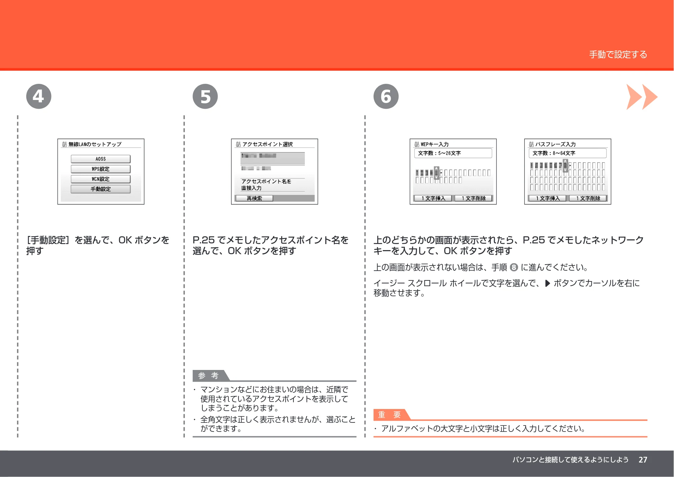Click footer text パソコンと接続して使えるようにしよう
This screenshot has height=477, width=674.
pos(570,460)
